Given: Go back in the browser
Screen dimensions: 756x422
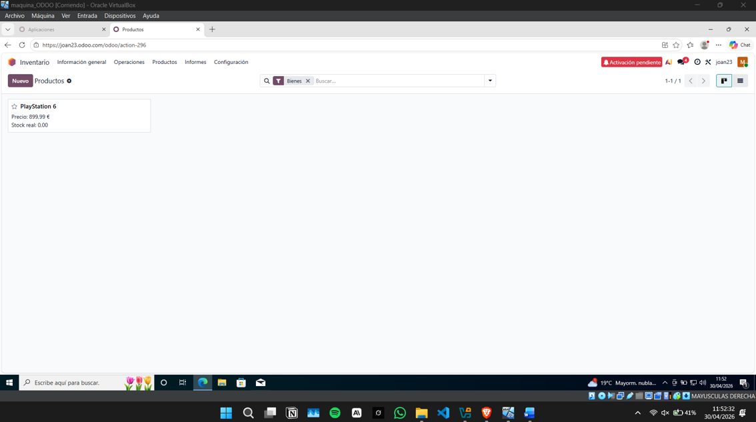Looking at the screenshot, I should pyautogui.click(x=8, y=45).
